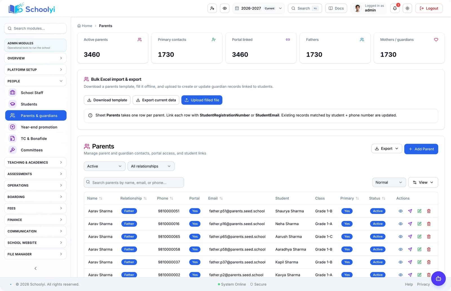This screenshot has width=451, height=291.
Task: Open the 2026-2027 academic year dropdown
Action: click(258, 8)
